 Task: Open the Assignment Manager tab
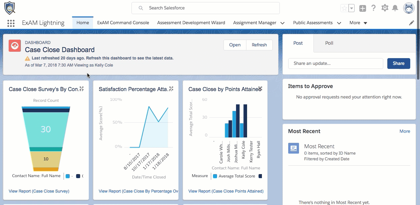coord(255,23)
